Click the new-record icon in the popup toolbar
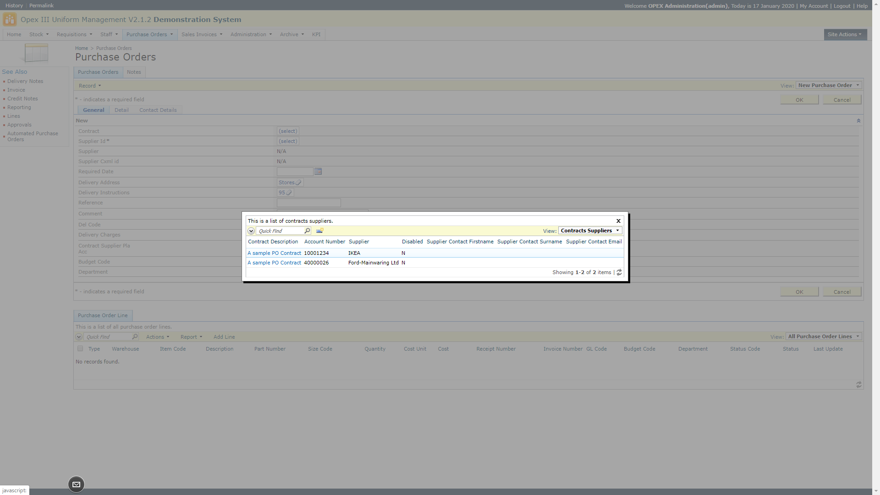880x495 pixels. pos(320,231)
